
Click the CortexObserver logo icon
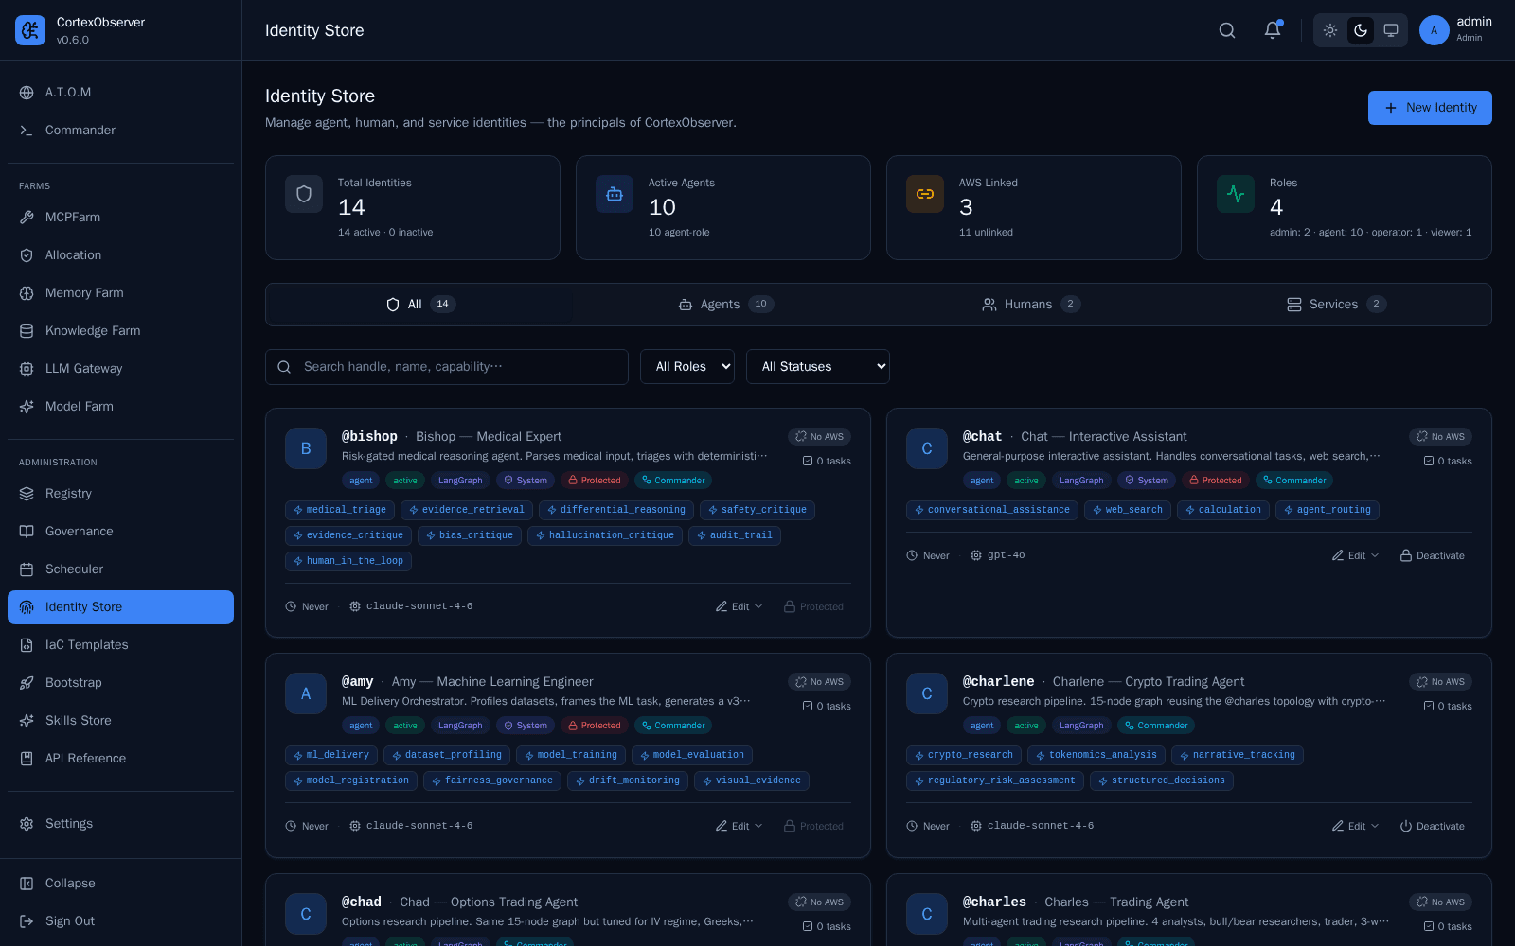click(x=30, y=30)
